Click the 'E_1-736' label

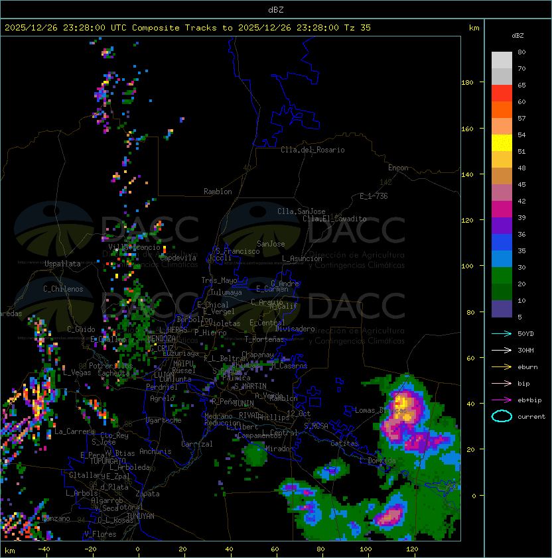pyautogui.click(x=374, y=196)
